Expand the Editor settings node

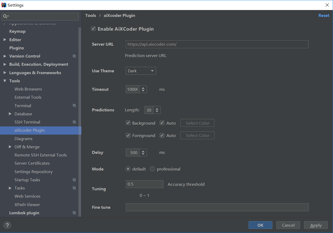5,40
